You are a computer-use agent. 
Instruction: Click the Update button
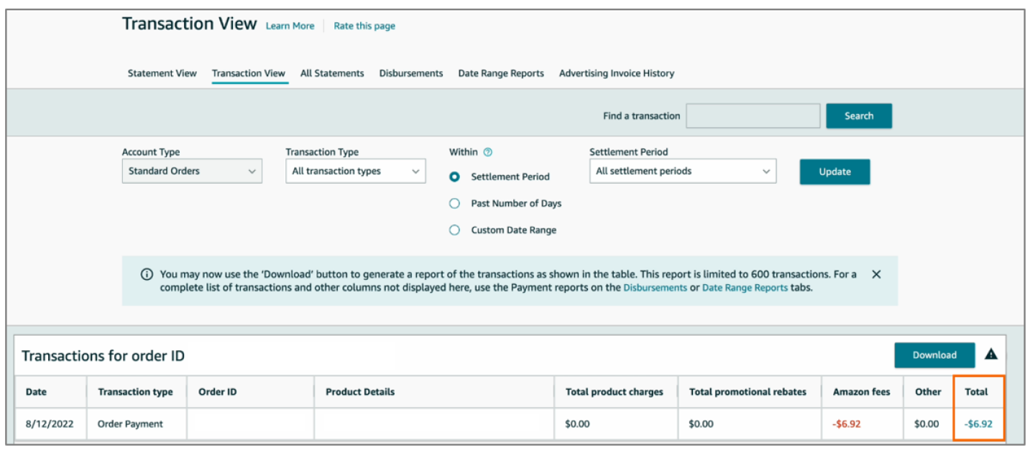[834, 172]
